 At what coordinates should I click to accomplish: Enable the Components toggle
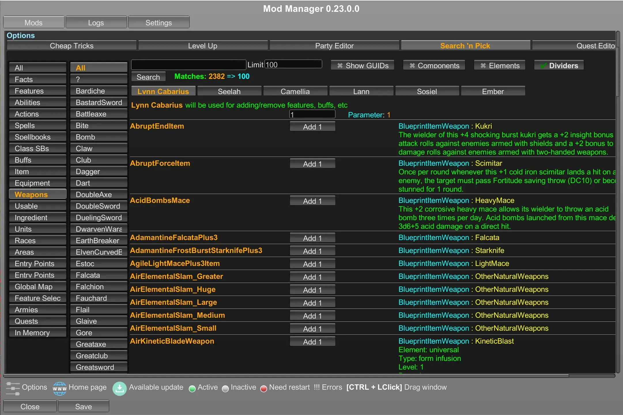pyautogui.click(x=434, y=66)
